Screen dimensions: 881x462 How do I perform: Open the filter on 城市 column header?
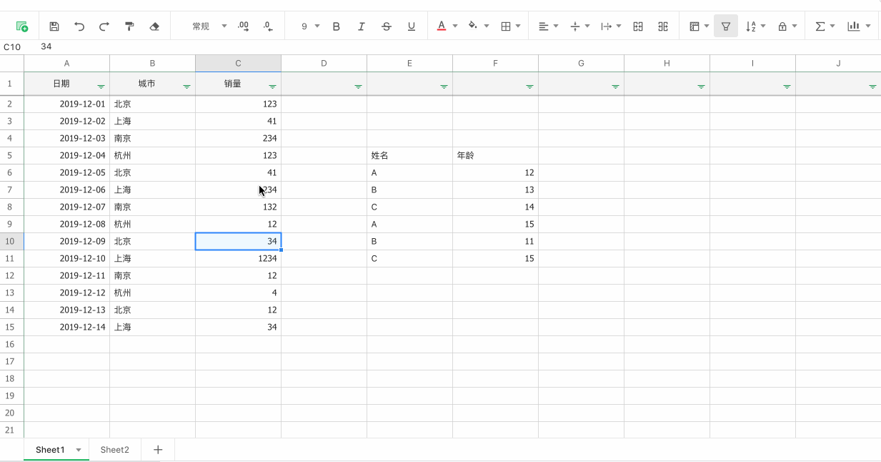tap(186, 87)
